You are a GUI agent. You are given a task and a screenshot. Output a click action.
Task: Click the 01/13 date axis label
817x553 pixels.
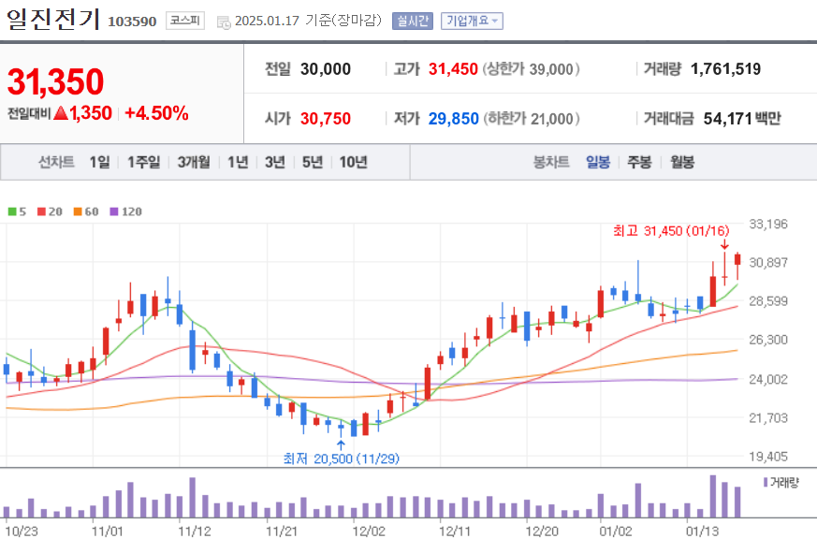click(x=702, y=531)
